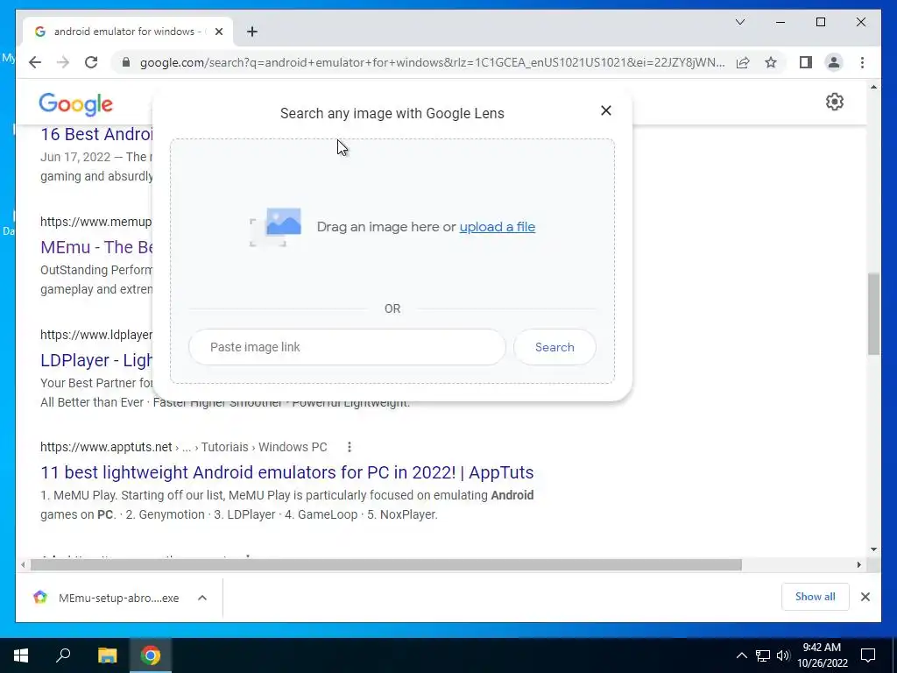Focus the 'Paste image link' field

coord(347,347)
